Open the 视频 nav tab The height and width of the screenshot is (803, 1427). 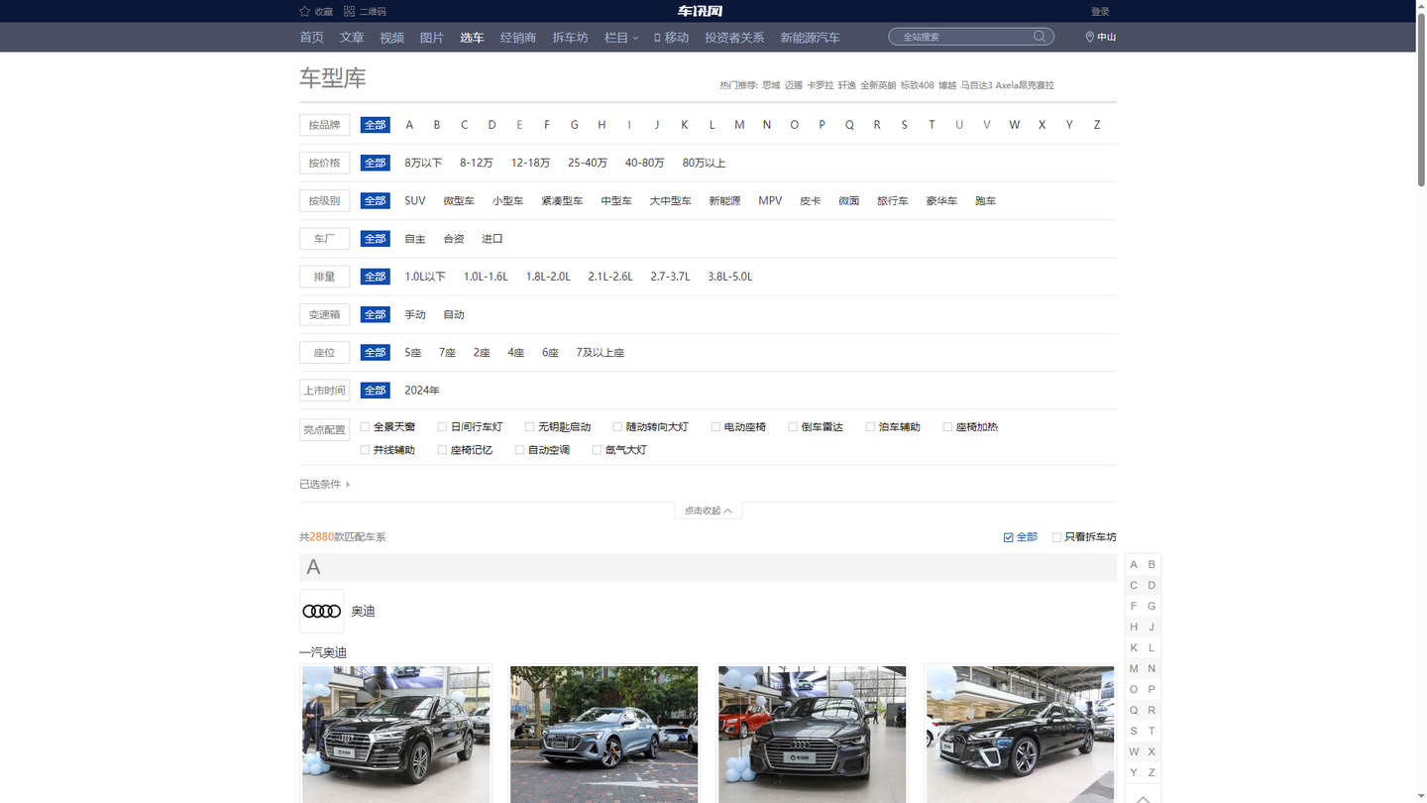tap(391, 38)
